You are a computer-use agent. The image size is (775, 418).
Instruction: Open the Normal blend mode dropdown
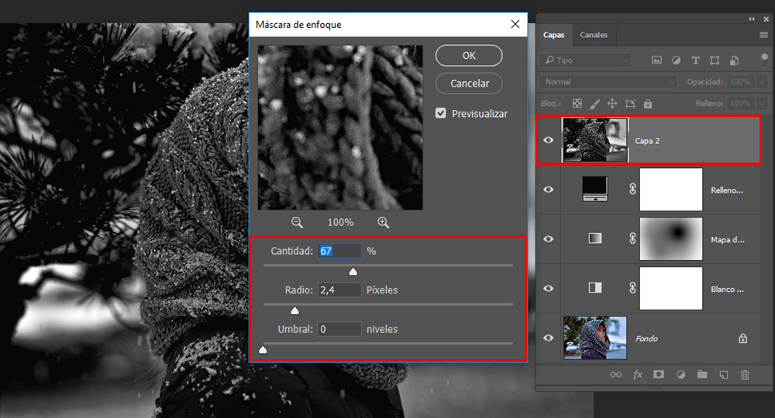[x=609, y=82]
